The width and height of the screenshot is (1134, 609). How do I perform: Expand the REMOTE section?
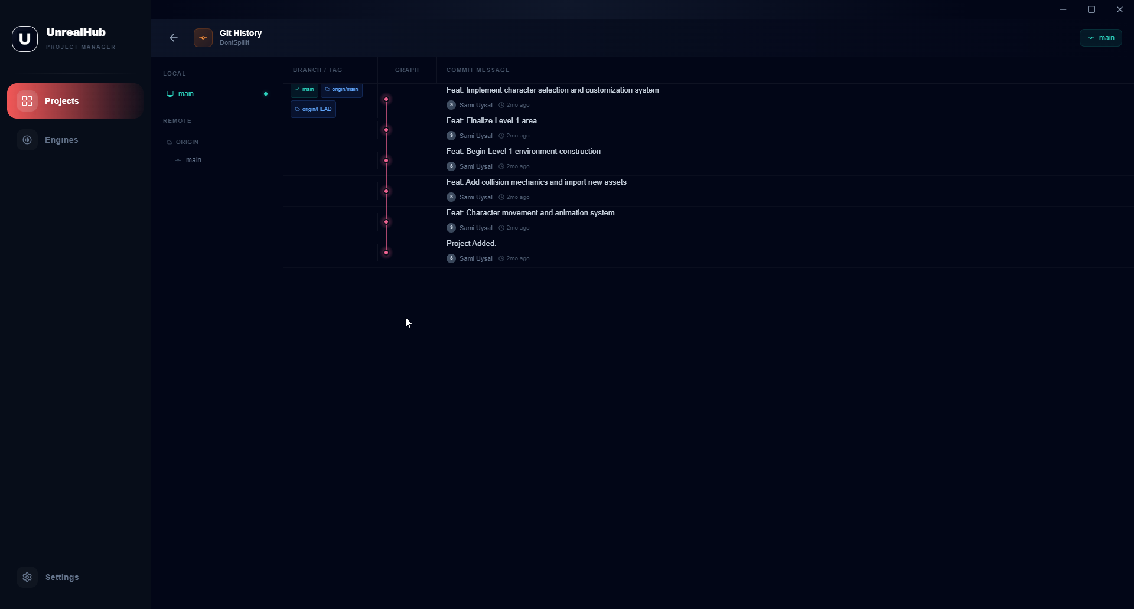177,120
